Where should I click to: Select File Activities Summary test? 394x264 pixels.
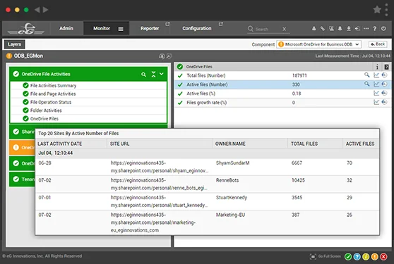click(53, 86)
